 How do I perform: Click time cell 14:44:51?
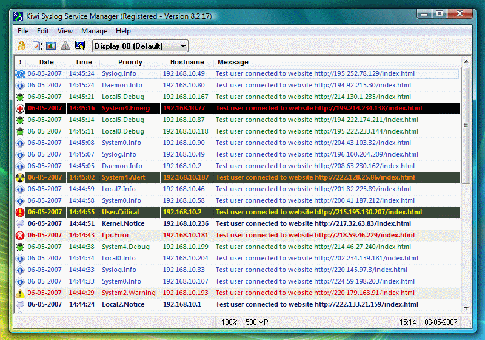[82, 223]
